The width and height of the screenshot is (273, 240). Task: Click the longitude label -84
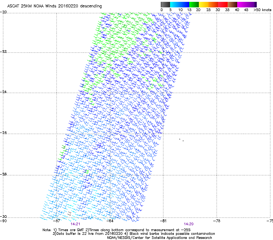110,221
